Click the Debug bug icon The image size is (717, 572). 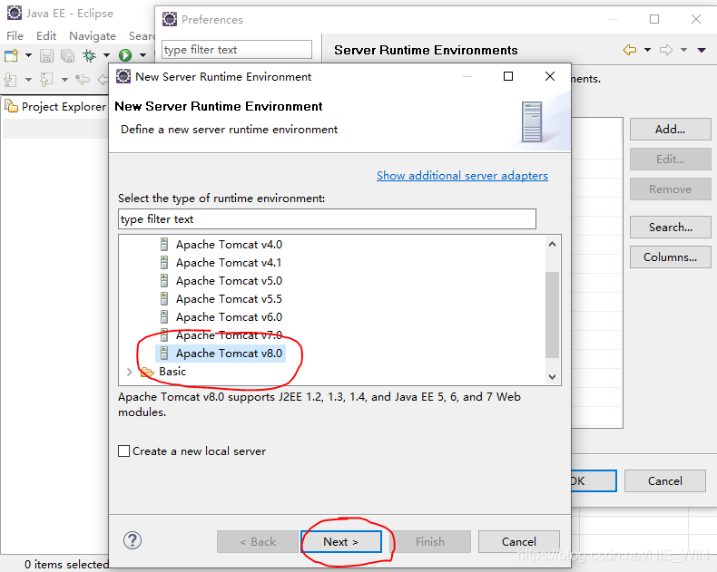pyautogui.click(x=89, y=55)
